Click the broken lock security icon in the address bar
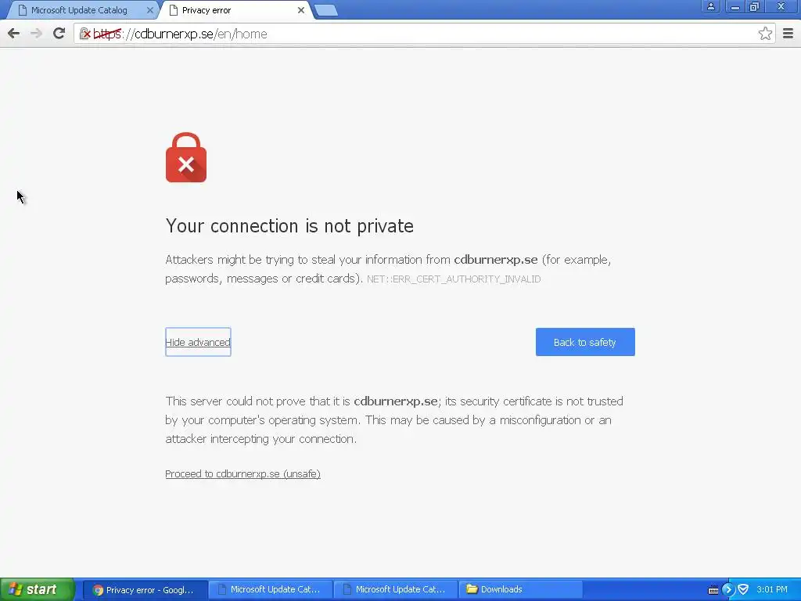Screen dimensions: 801x601 pyautogui.click(x=85, y=34)
